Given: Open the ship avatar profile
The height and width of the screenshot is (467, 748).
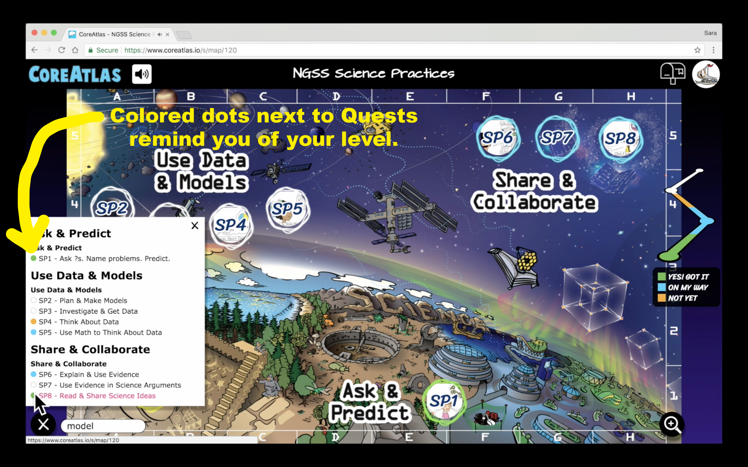Looking at the screenshot, I should coord(706,74).
